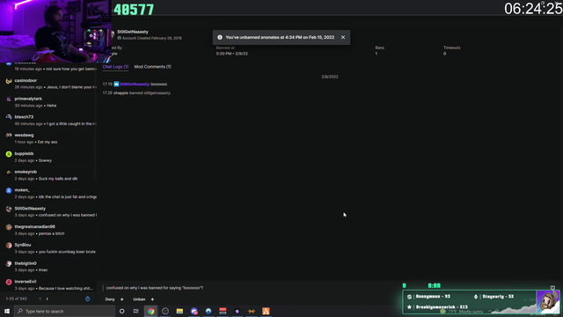Open Discord from the taskbar

pyautogui.click(x=194, y=311)
